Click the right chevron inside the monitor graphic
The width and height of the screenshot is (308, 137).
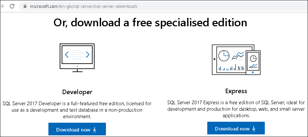pyautogui.click(x=87, y=55)
